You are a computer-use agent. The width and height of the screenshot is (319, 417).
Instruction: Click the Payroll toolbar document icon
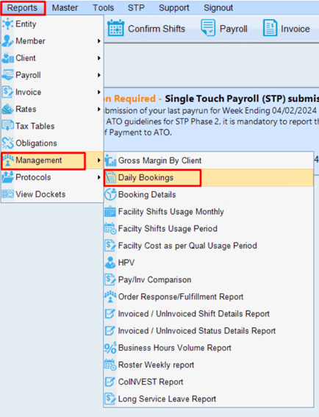pyautogui.click(x=208, y=28)
